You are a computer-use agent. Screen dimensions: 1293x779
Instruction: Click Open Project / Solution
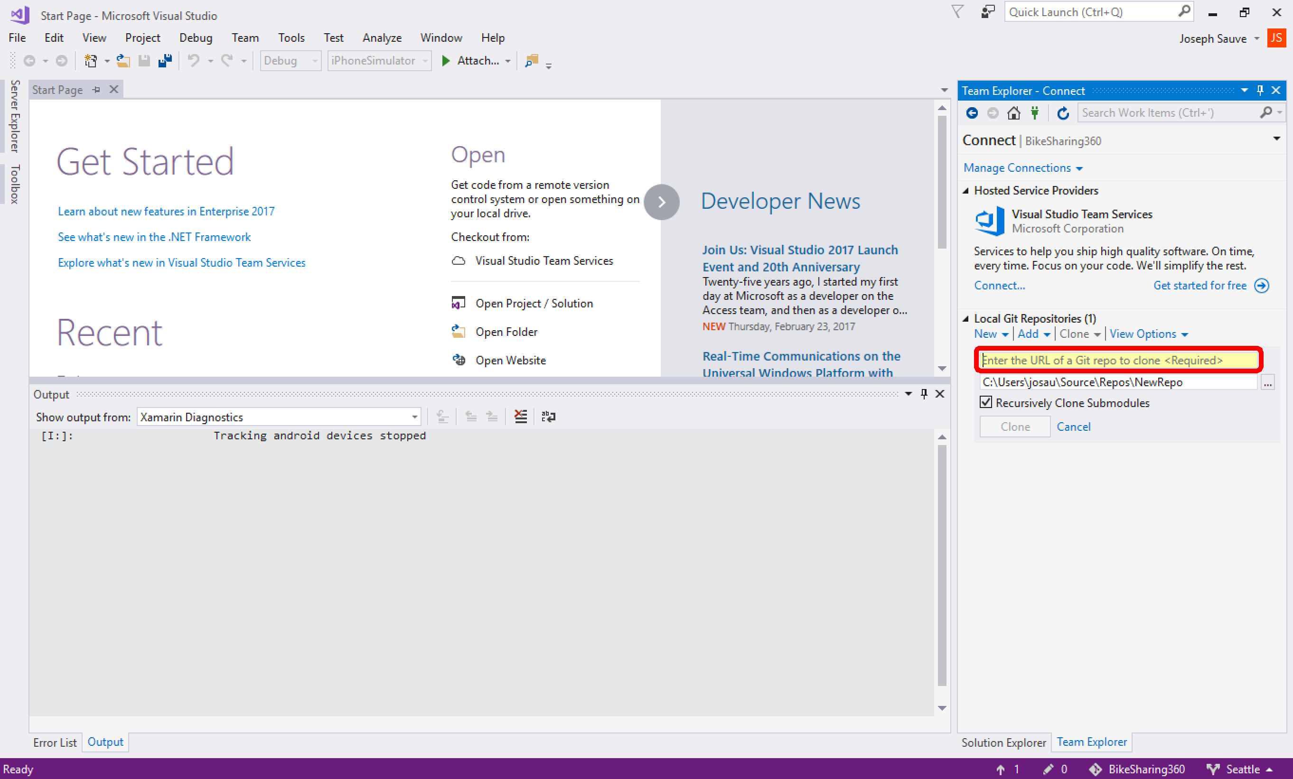click(534, 303)
